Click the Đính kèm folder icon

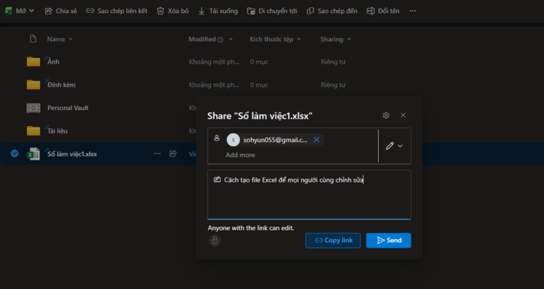coord(33,85)
